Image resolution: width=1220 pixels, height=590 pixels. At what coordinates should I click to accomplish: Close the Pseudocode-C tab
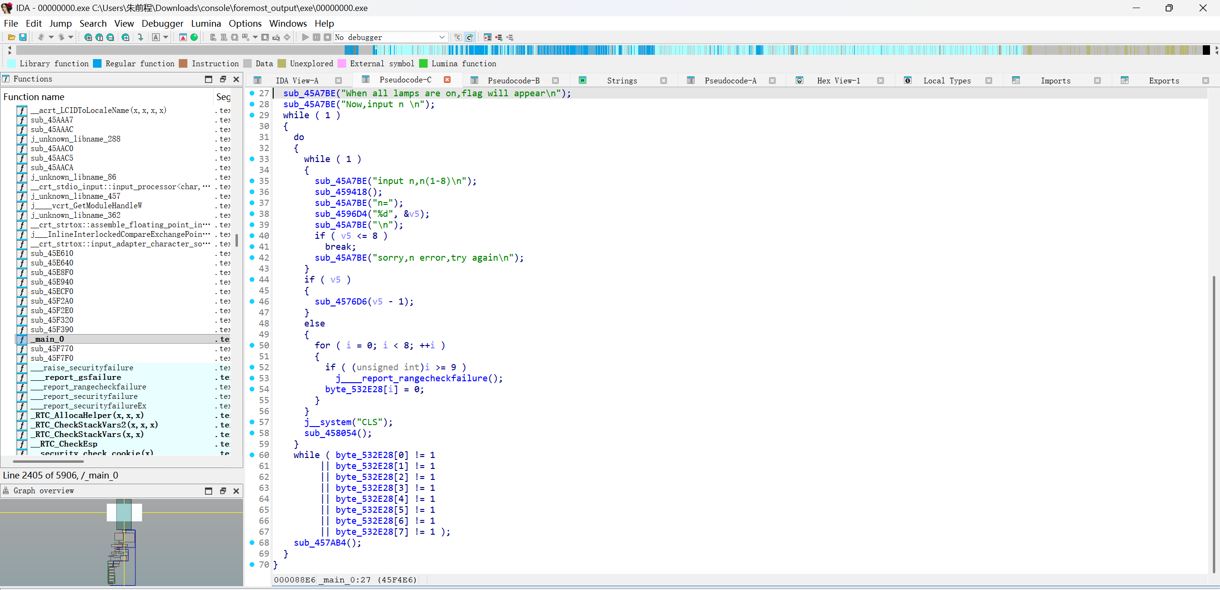(x=447, y=80)
